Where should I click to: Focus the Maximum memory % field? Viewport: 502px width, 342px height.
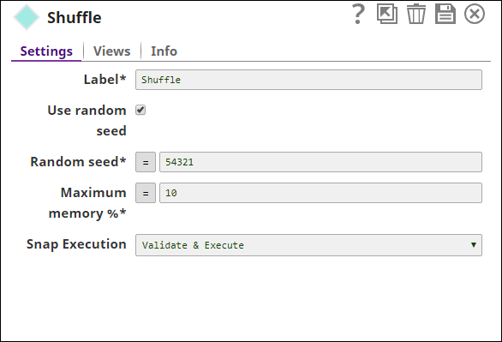[x=320, y=193]
